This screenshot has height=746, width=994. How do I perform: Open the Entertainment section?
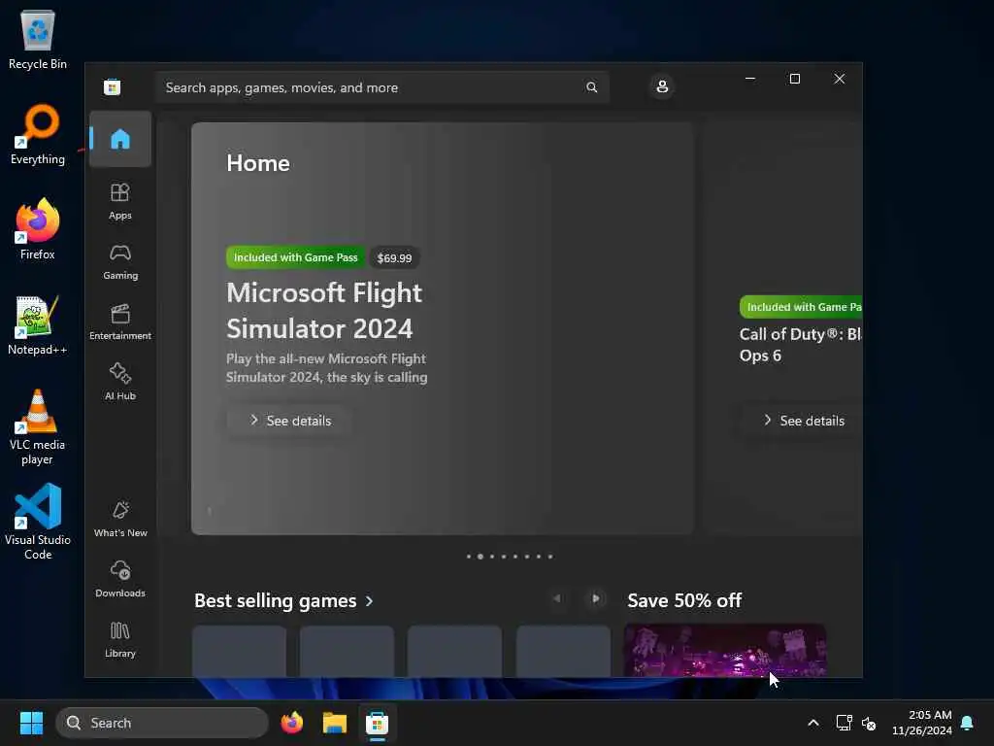click(119, 322)
